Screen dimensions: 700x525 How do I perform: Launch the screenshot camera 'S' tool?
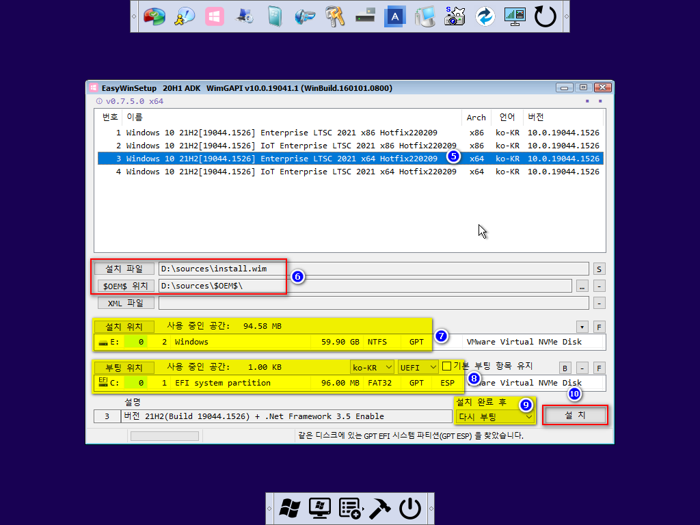click(455, 16)
